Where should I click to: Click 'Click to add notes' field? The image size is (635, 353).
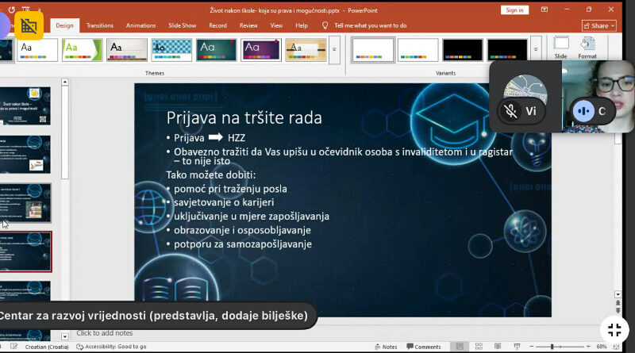[x=105, y=333]
